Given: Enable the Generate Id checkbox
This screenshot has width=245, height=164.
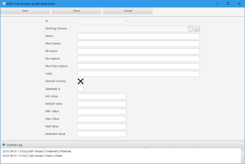Looking at the screenshot, I should coord(81,89).
